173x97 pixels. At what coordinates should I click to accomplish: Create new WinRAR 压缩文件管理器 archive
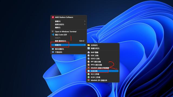(x=103, y=68)
